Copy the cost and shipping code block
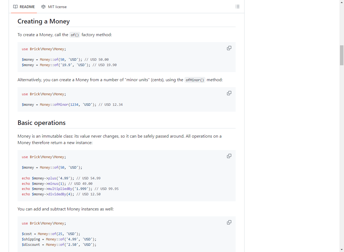Screen dimensions: 344x252 [229, 222]
